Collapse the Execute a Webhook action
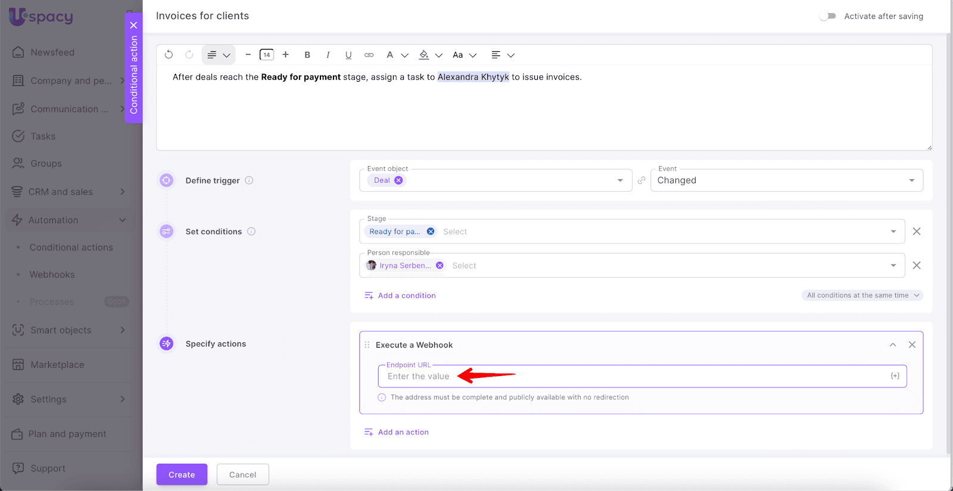The width and height of the screenshot is (953, 491). coord(893,345)
